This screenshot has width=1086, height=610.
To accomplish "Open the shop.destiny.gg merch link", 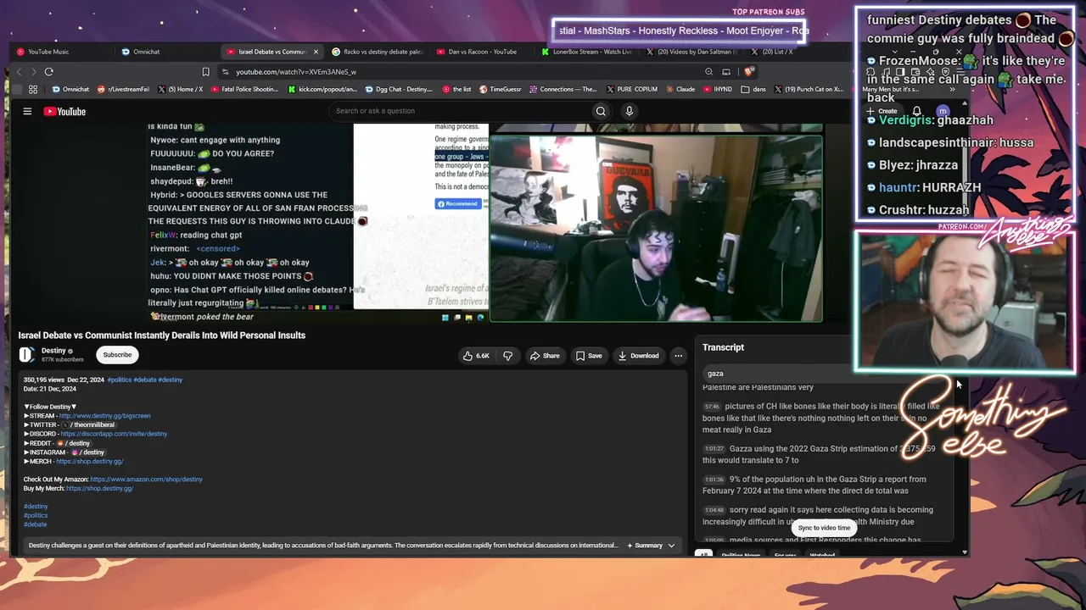I will [x=90, y=462].
